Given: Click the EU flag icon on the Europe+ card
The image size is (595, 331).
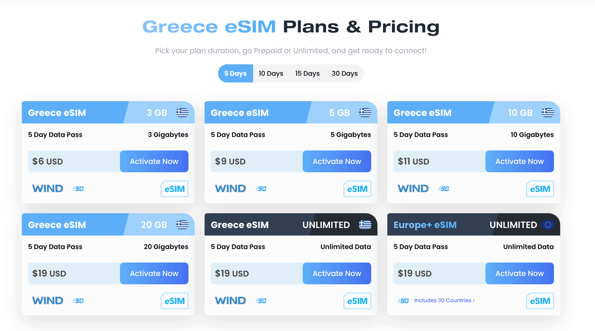Looking at the screenshot, I should click(x=548, y=225).
